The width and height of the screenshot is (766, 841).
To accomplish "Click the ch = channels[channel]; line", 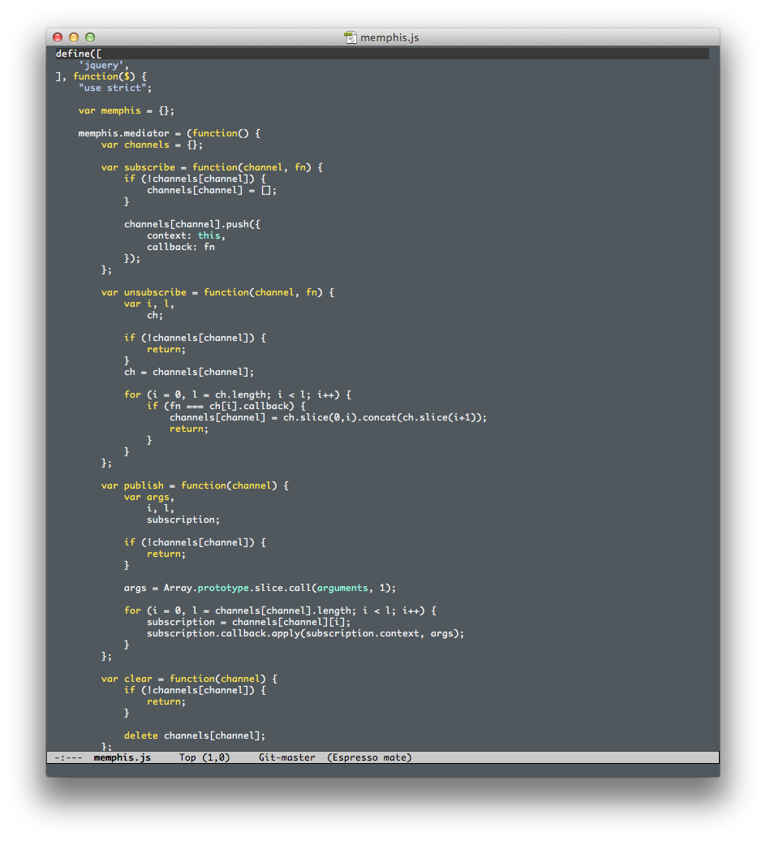I will click(189, 373).
